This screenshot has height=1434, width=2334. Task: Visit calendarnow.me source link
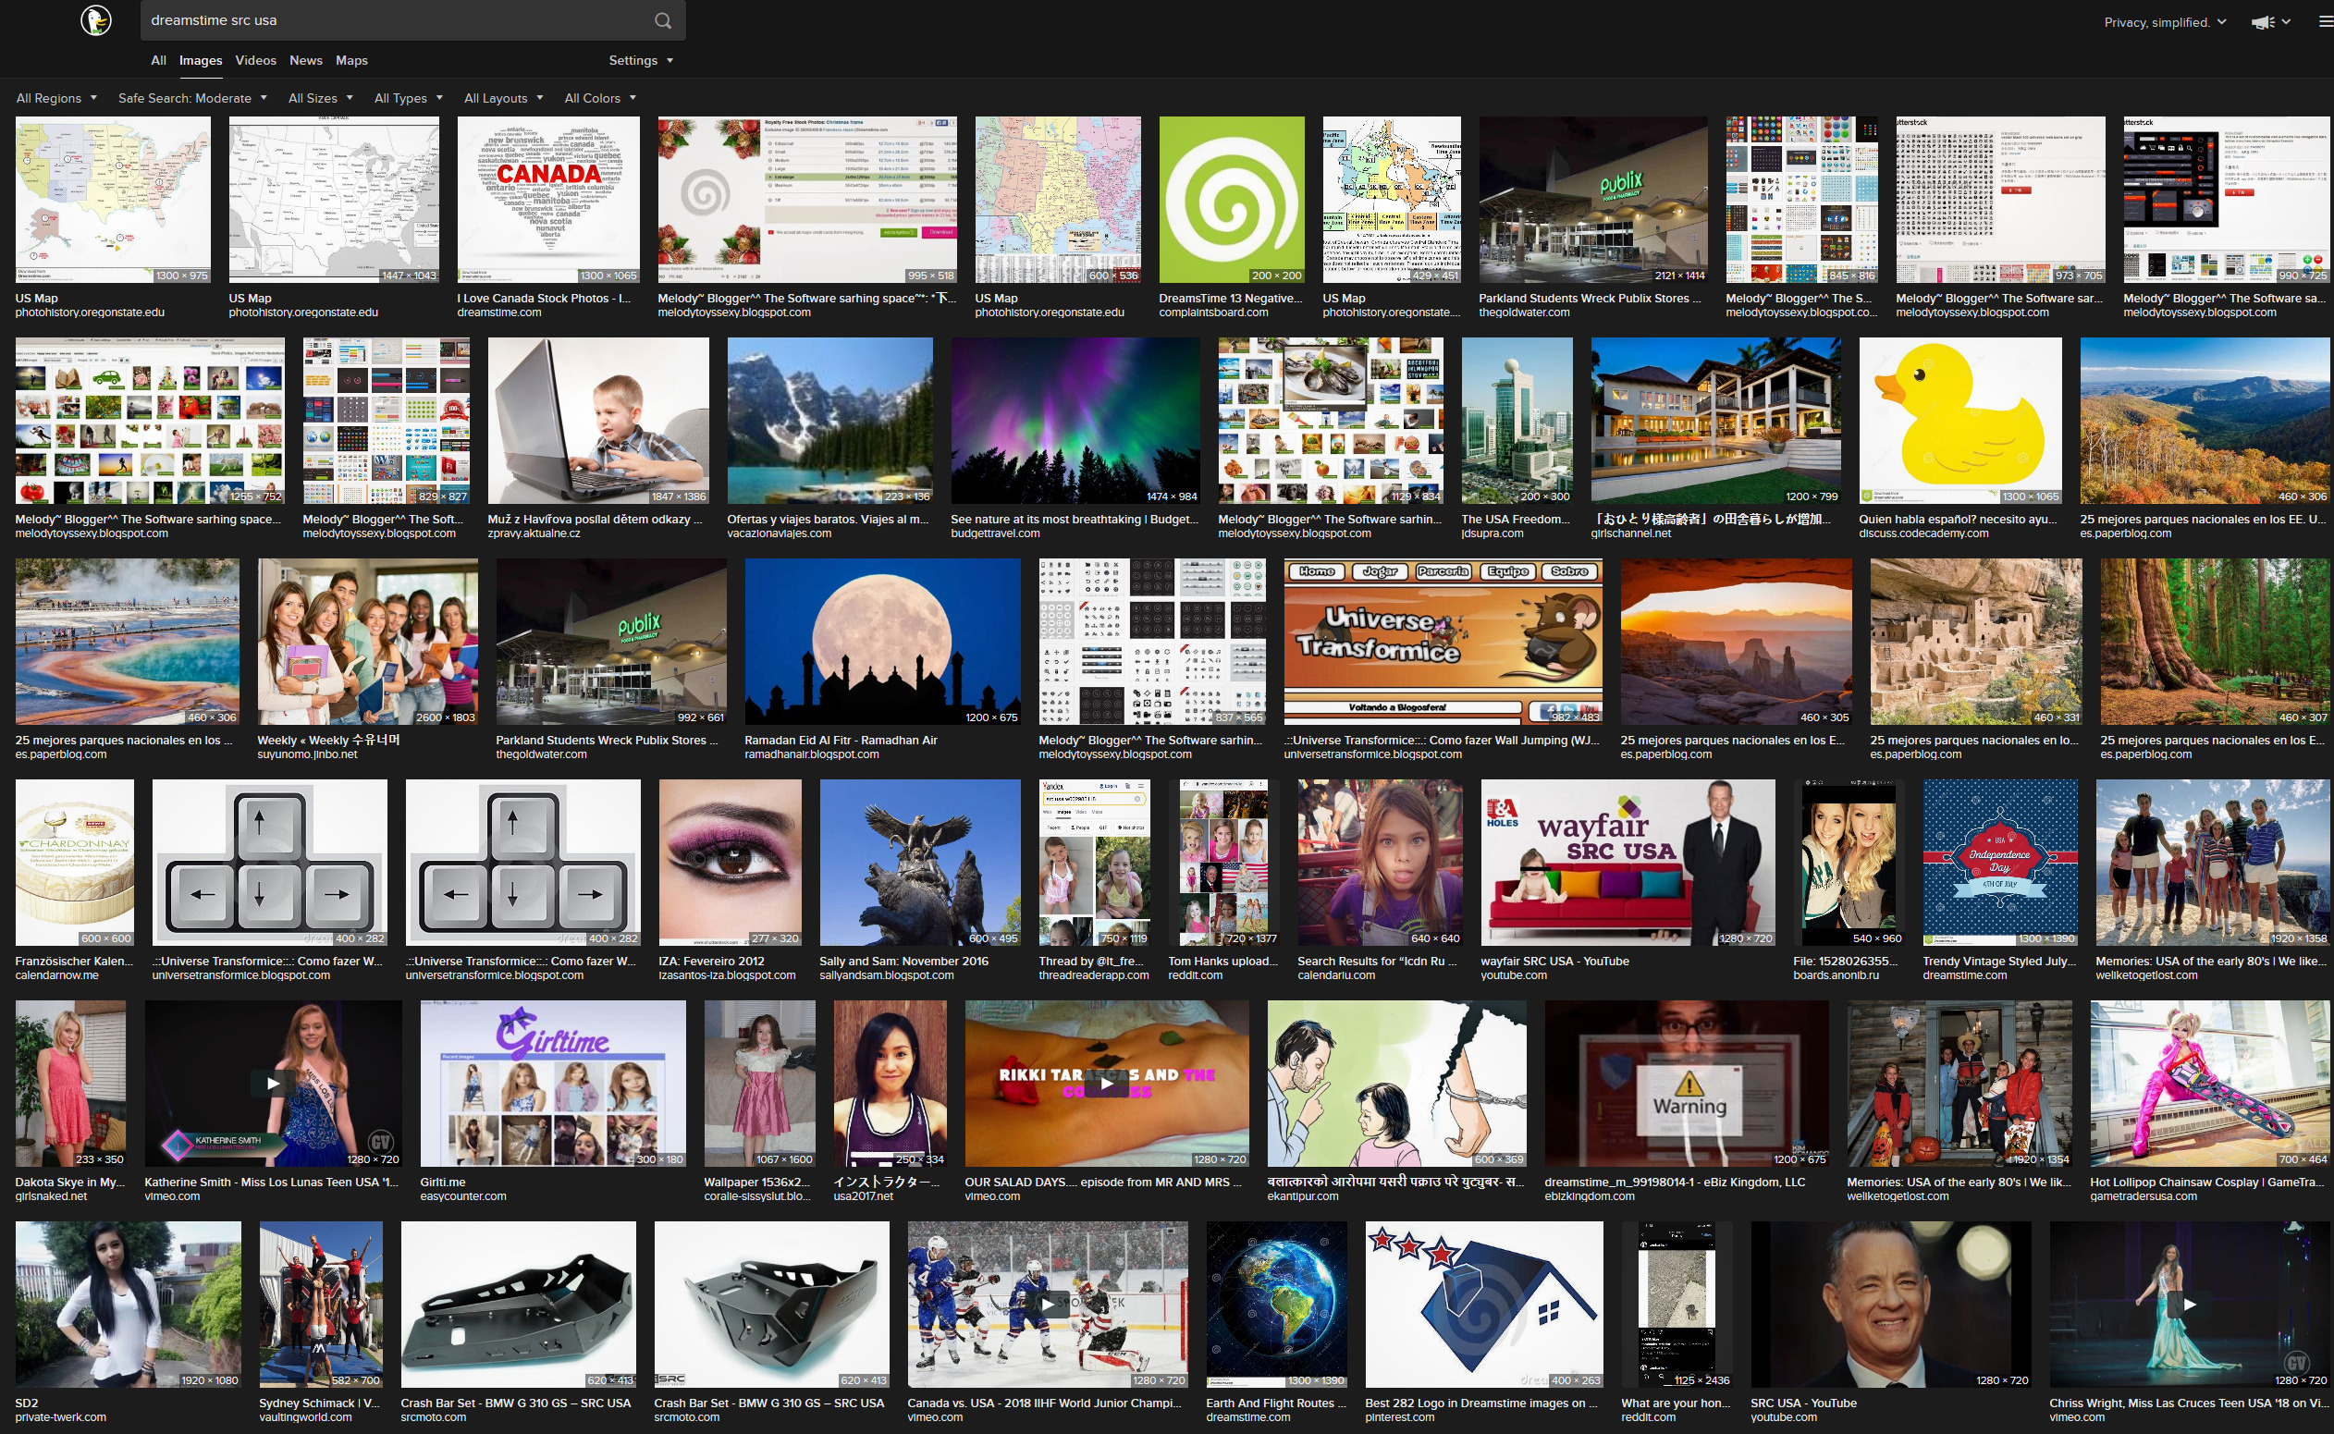tap(57, 975)
